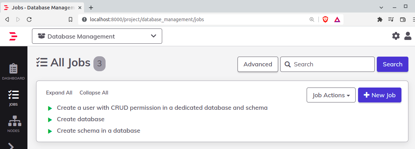This screenshot has height=149, width=415.
Task: Open the Dashboard sidebar item
Action: click(14, 72)
